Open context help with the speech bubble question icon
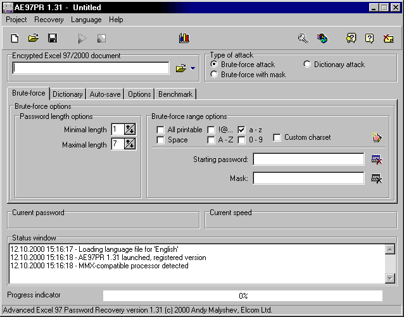The image size is (404, 317). click(351, 39)
